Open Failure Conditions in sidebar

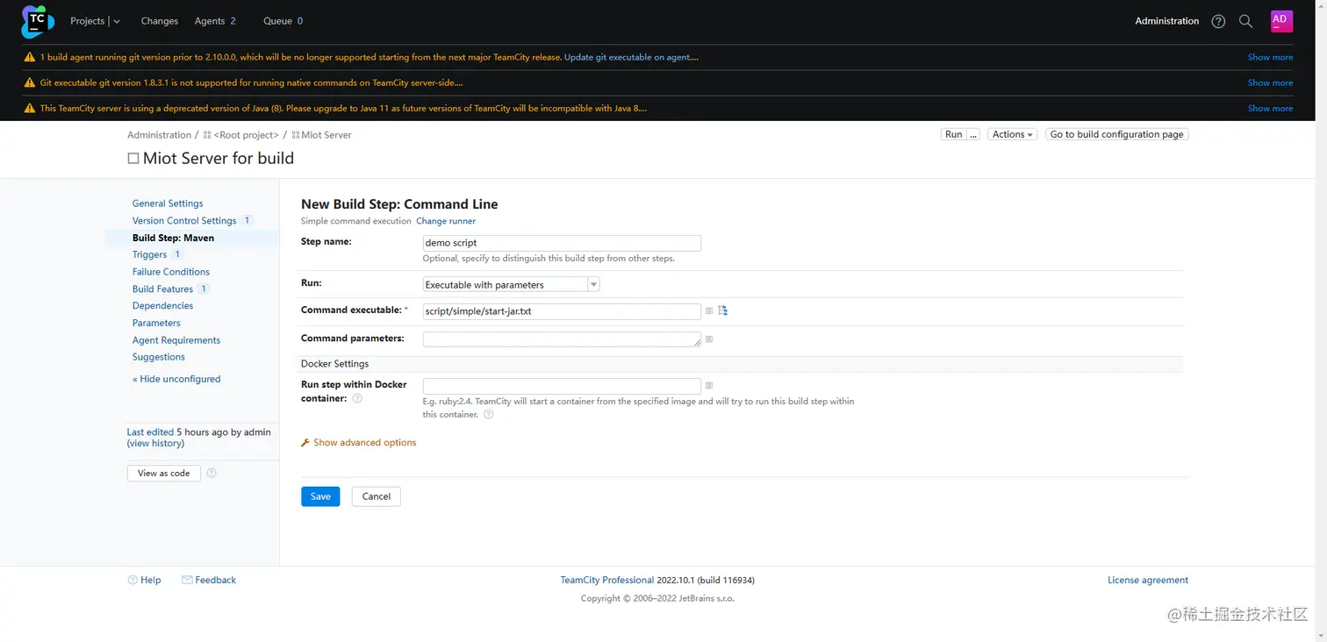tap(171, 272)
